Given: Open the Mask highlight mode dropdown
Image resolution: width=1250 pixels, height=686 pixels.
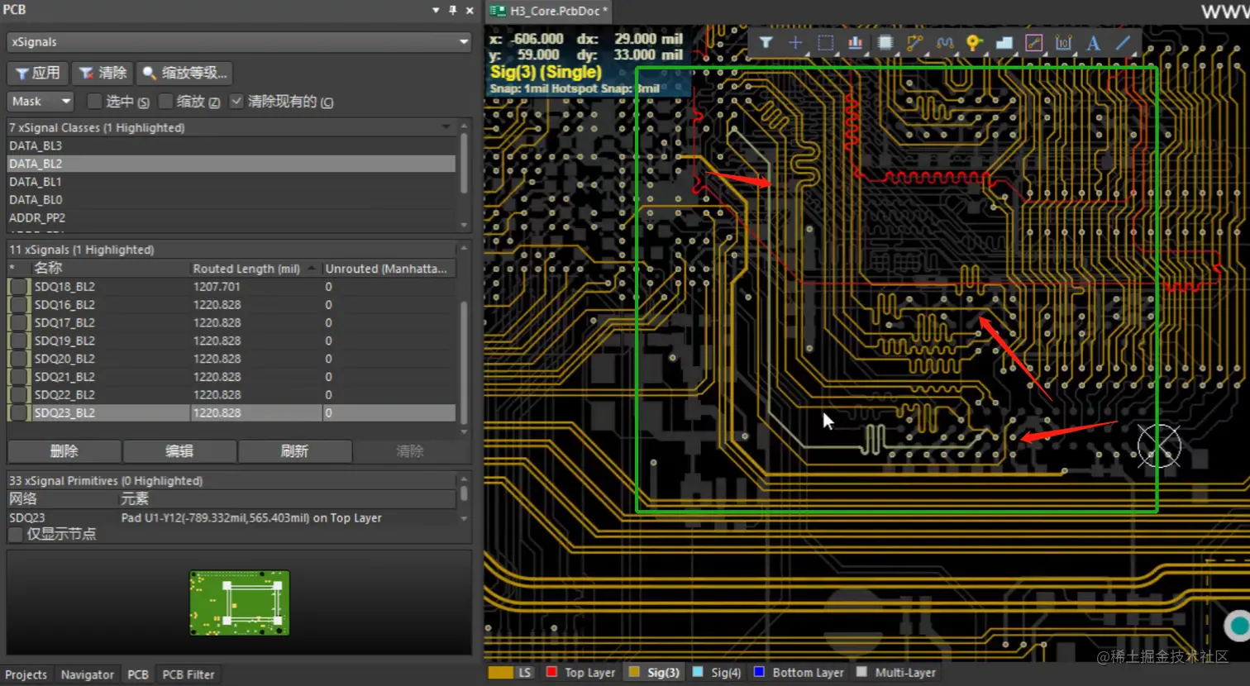Looking at the screenshot, I should (x=66, y=101).
